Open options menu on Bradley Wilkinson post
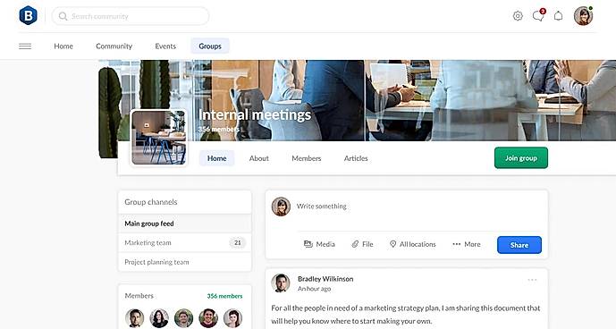Image resolution: width=616 pixels, height=329 pixels. [532, 280]
